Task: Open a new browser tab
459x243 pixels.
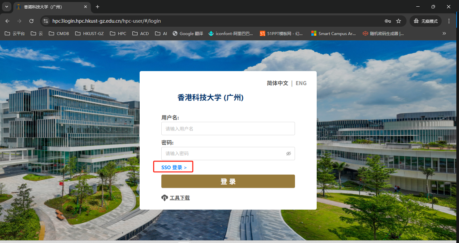Action: [98, 7]
